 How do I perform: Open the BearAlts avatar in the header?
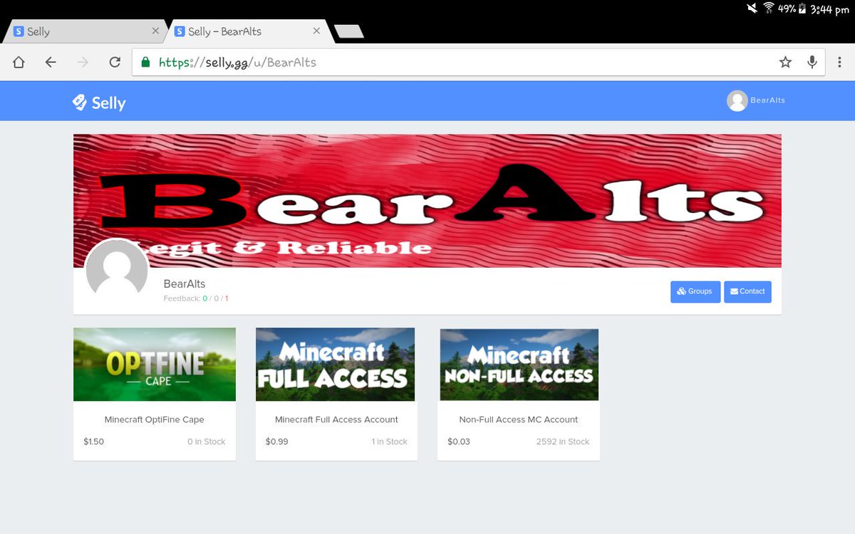[x=737, y=100]
